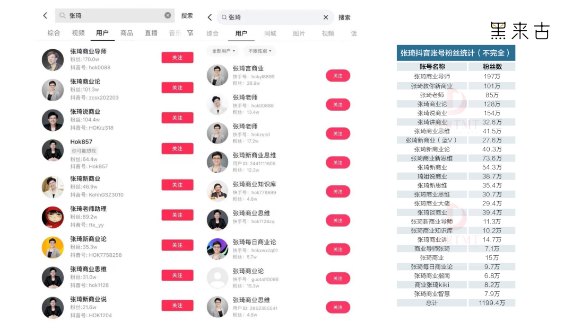
Task: Select table header 账号名称
Action: (432, 66)
